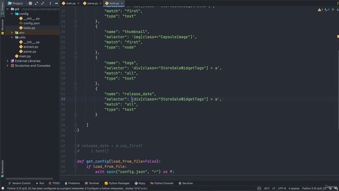The height and width of the screenshot is (191, 339).
Task: Open __init__.py under utils folder
Action: pos(31,42)
